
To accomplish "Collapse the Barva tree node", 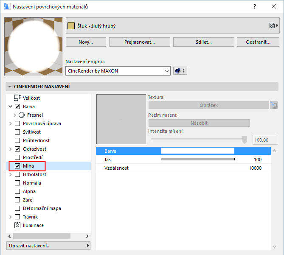I will tap(10, 106).
